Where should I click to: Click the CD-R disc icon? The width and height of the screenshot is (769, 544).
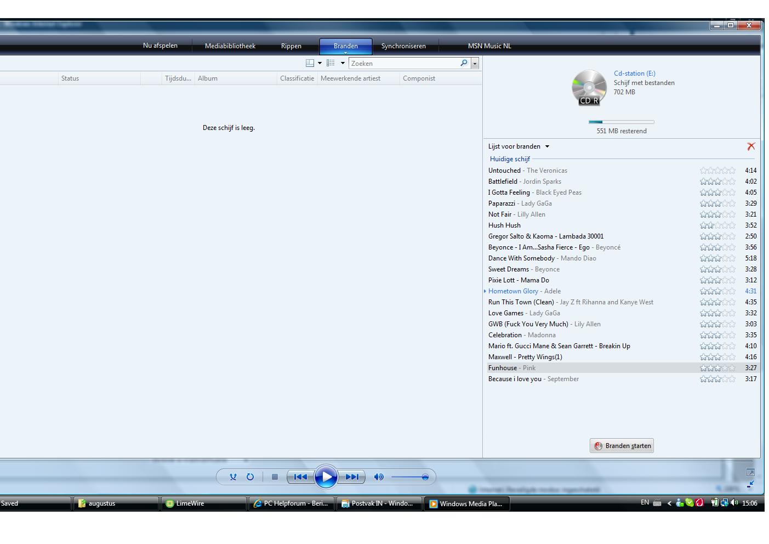point(589,88)
